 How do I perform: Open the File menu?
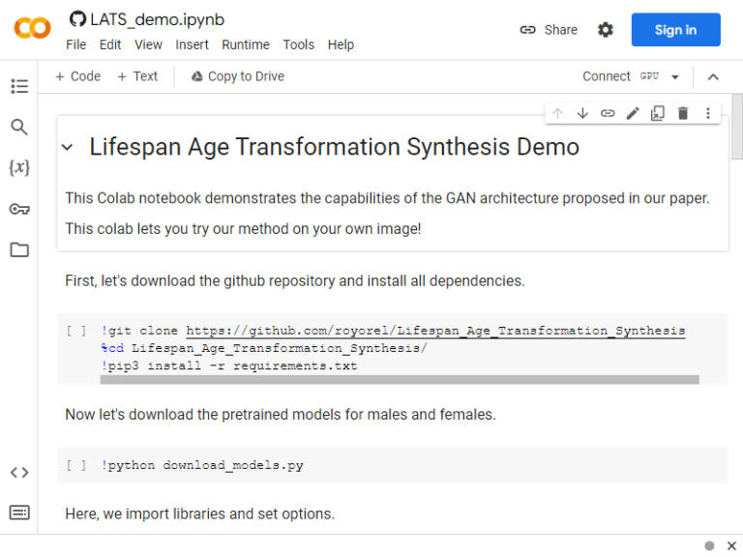[75, 44]
